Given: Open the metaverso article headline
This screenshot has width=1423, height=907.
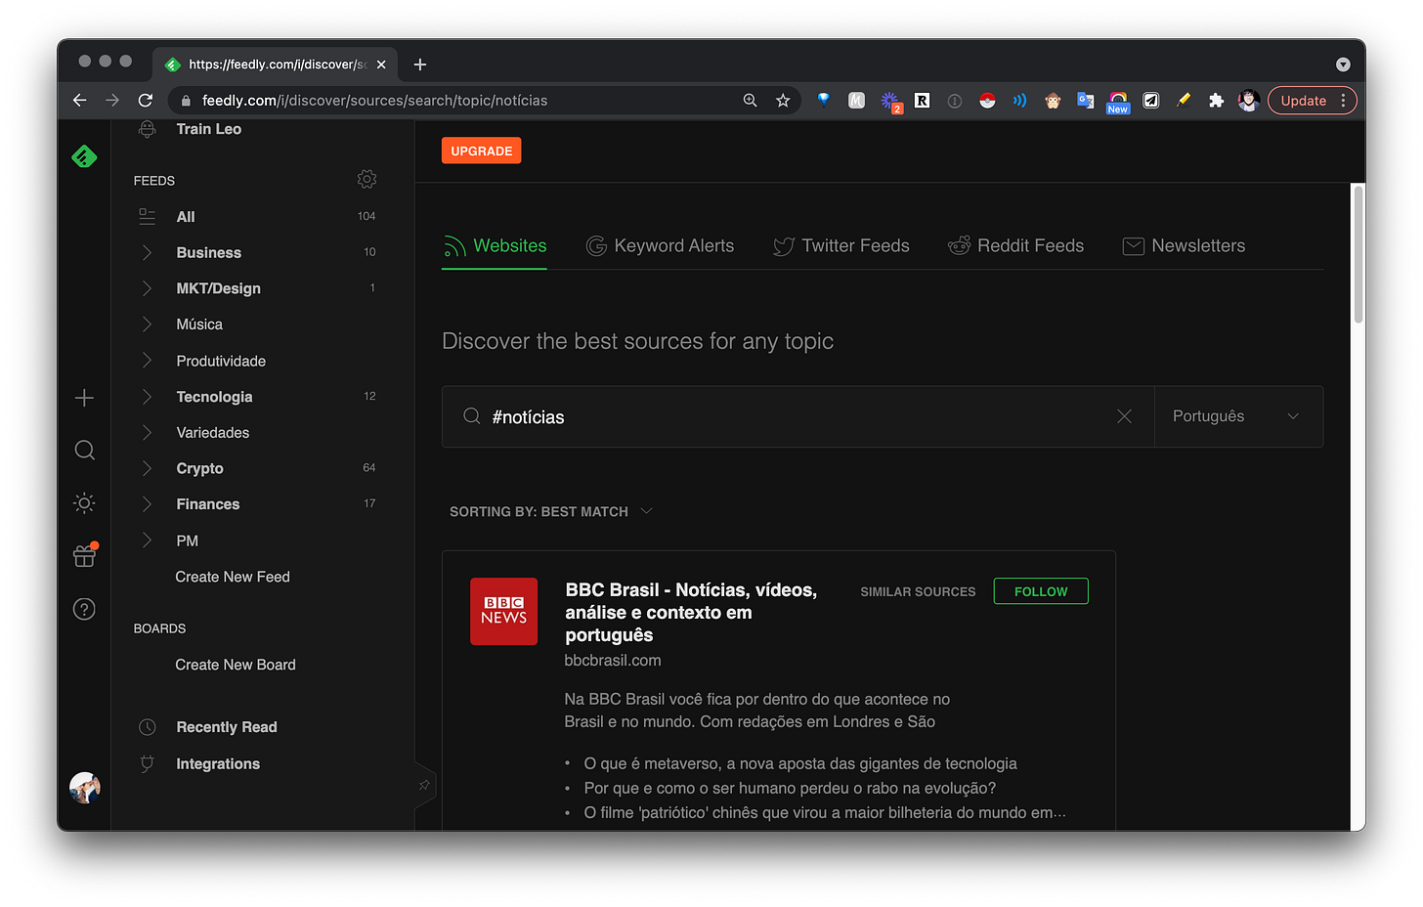Looking at the screenshot, I should pos(800,763).
